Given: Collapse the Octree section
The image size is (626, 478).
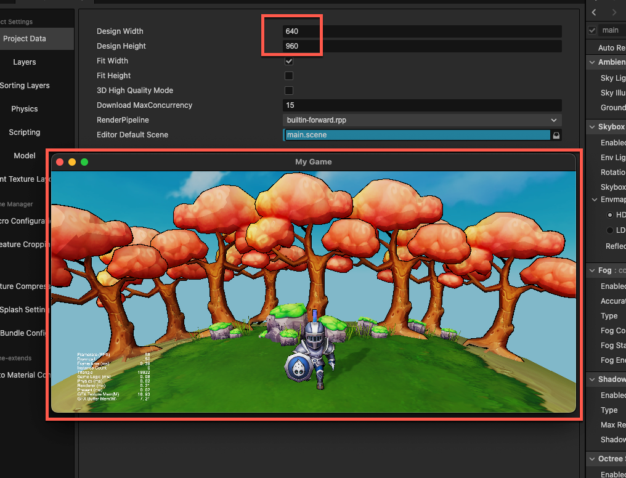Looking at the screenshot, I should click(x=592, y=459).
